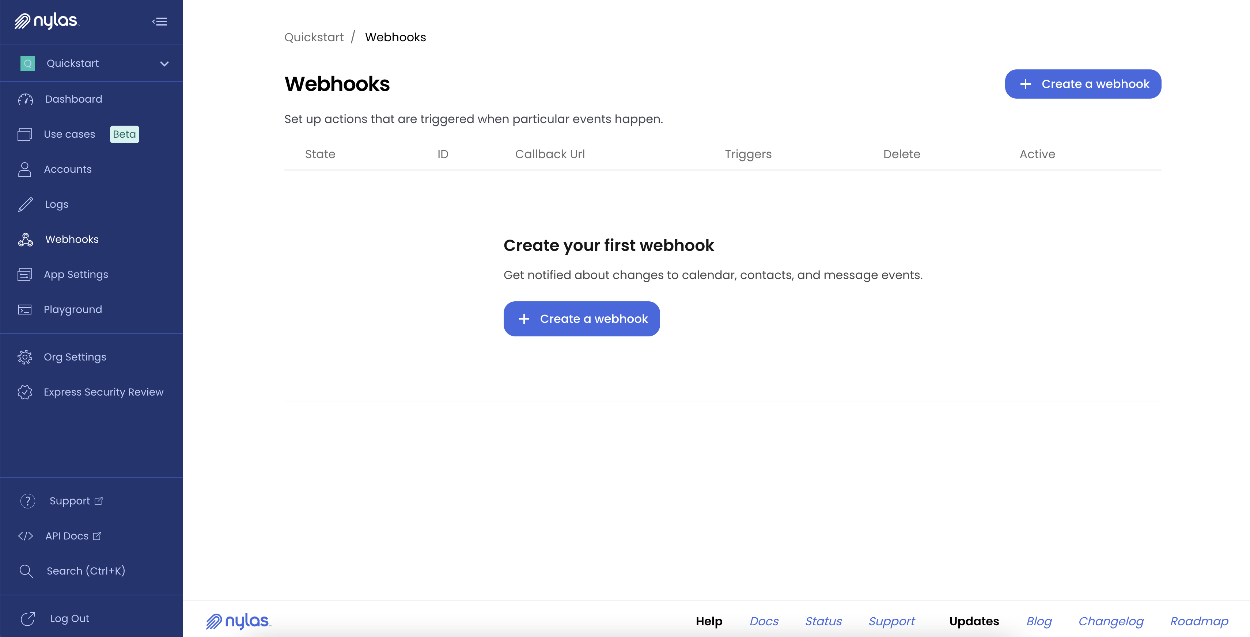Navigate using the Quickstart breadcrumb link
Screen dimensions: 1250x637
point(314,37)
